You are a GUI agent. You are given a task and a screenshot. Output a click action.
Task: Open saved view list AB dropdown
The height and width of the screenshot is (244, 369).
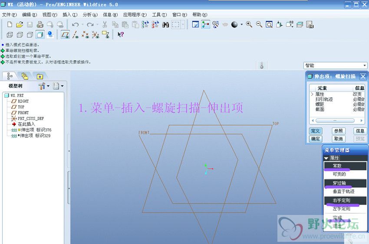click(x=290, y=24)
